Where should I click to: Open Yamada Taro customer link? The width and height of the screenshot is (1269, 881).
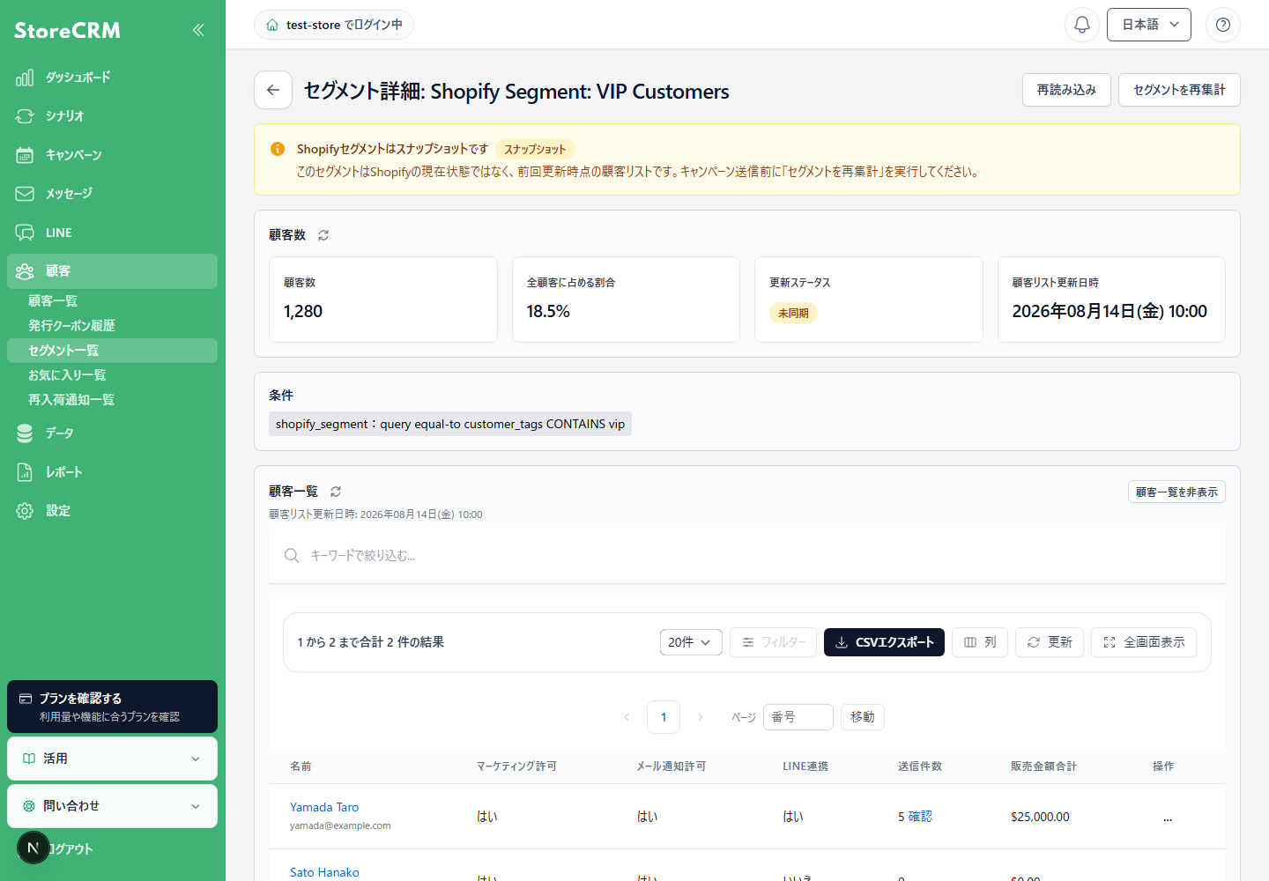(x=324, y=807)
